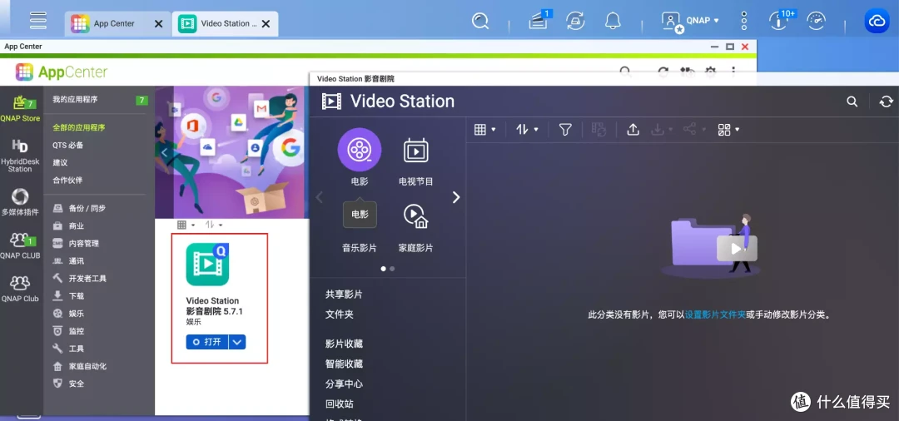Click the upload icon in Video Station toolbar
The image size is (899, 421).
(633, 130)
